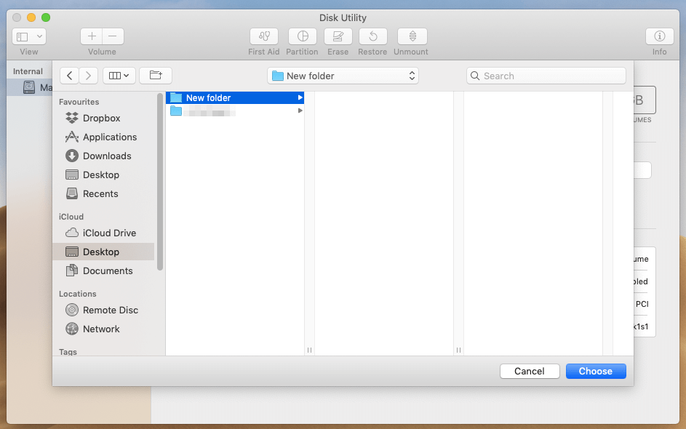Open the New folder path popup

pyautogui.click(x=343, y=76)
